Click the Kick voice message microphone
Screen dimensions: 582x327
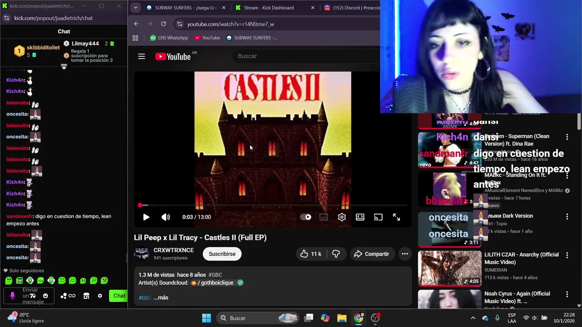pyautogui.click(x=12, y=296)
